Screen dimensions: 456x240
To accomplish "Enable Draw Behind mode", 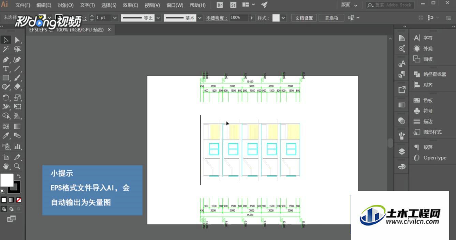I will point(12,209).
